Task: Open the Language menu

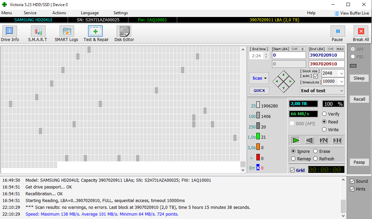Action: click(x=90, y=13)
